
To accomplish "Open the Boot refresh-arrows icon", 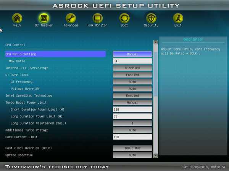I will click(124, 18).
